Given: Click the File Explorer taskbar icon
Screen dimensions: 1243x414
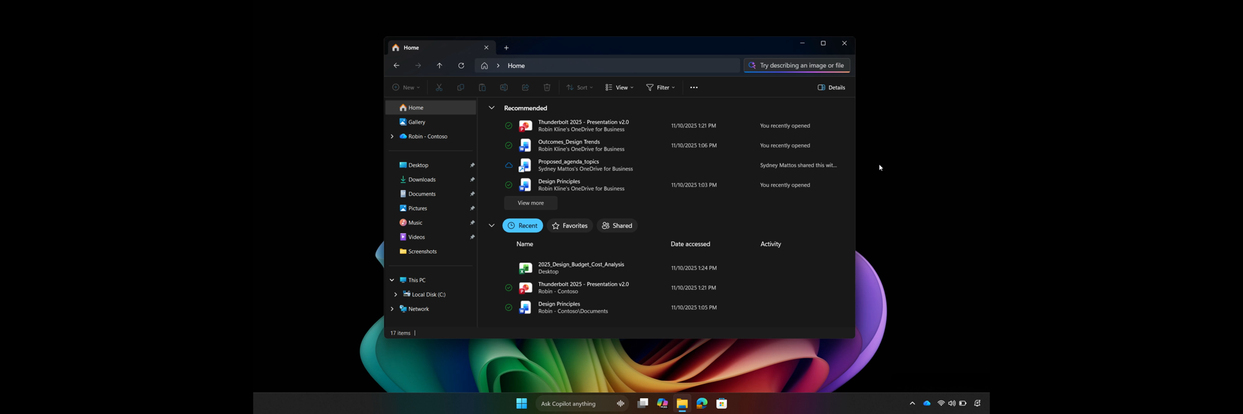Looking at the screenshot, I should (682, 404).
